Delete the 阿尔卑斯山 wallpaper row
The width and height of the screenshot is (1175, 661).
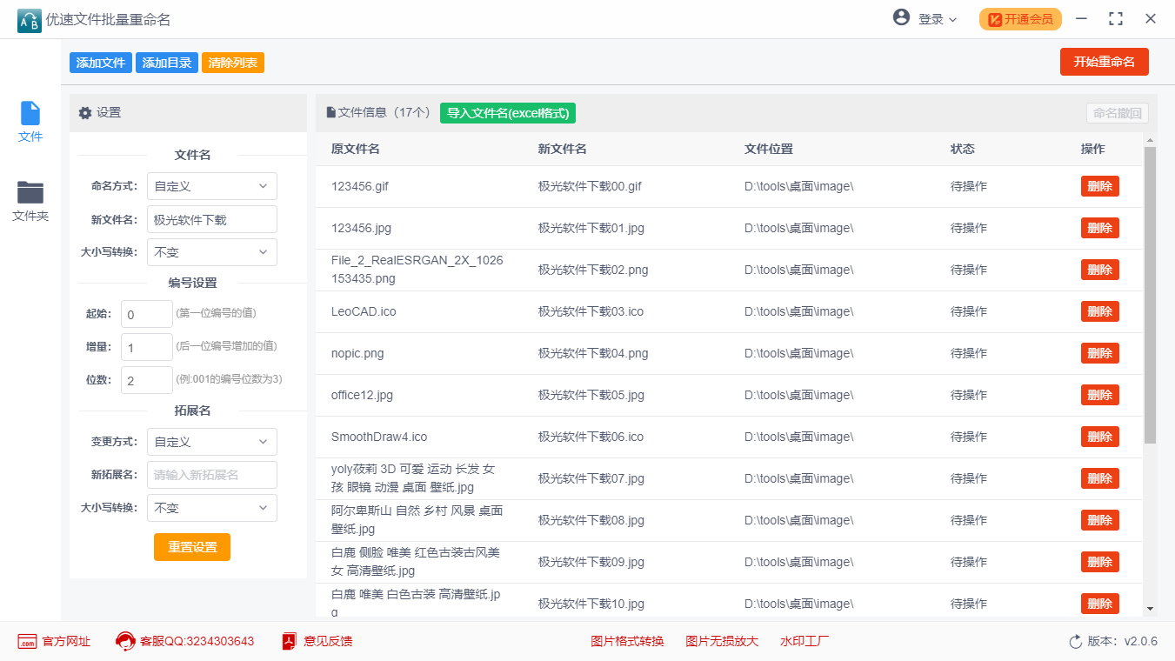coord(1100,520)
